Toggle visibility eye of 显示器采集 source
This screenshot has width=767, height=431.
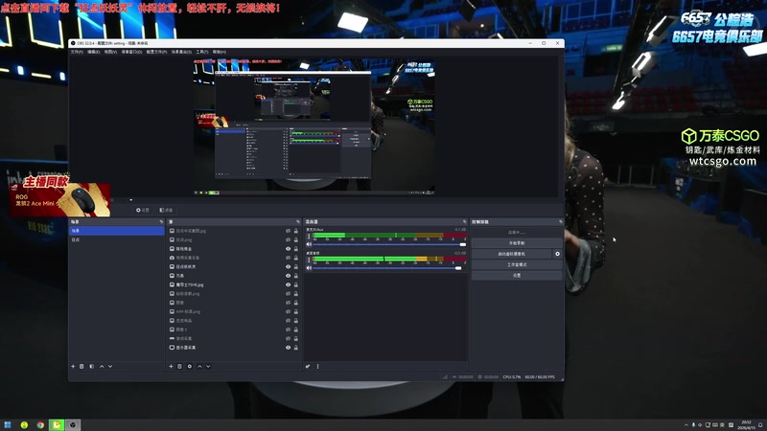point(289,348)
